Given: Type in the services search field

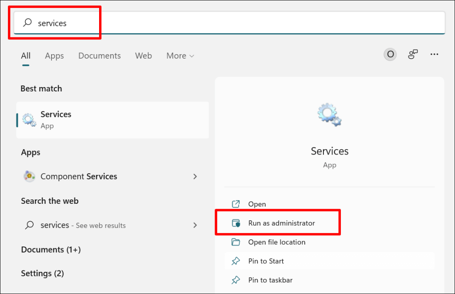Looking at the screenshot, I should click(222, 23).
